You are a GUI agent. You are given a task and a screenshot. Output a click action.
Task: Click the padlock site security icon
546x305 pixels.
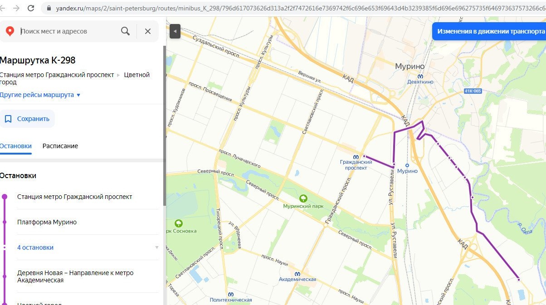[x=49, y=8]
